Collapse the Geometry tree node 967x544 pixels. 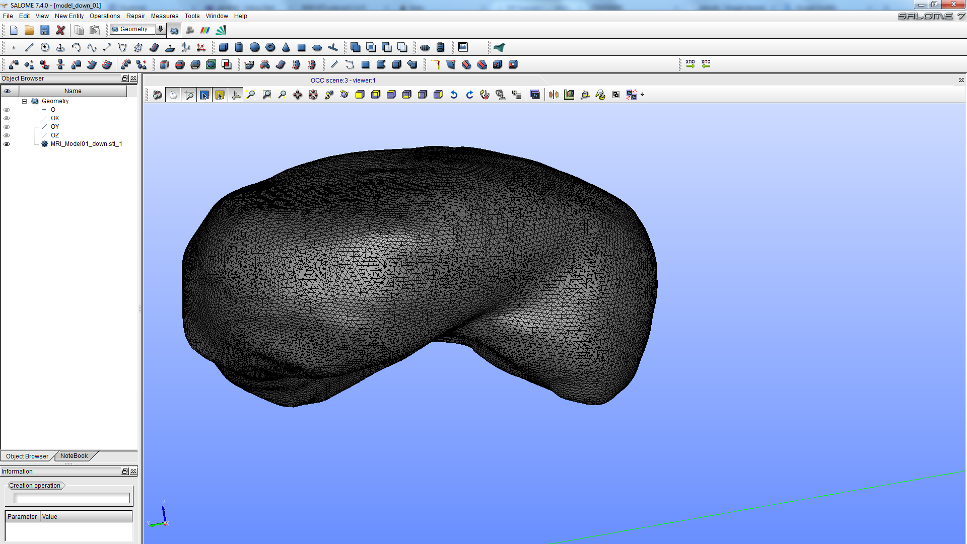pos(24,101)
